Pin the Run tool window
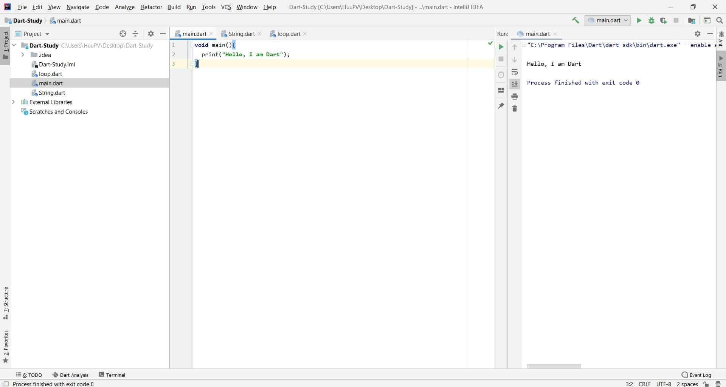The image size is (726, 387). [x=501, y=106]
